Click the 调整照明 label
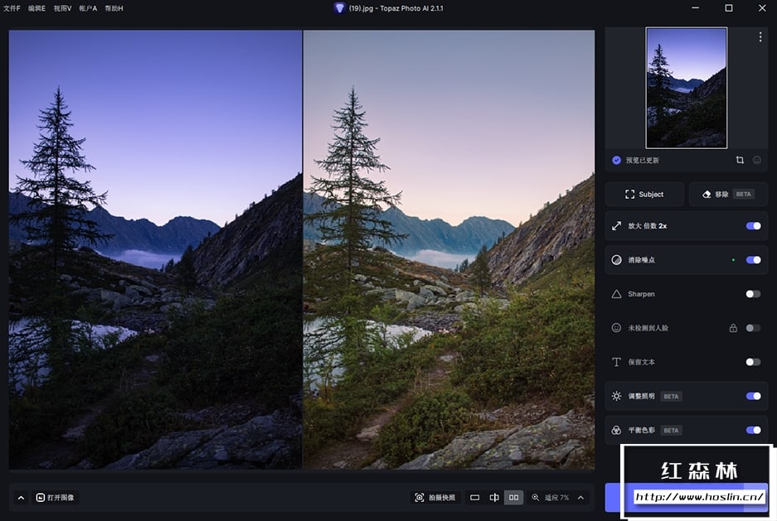This screenshot has height=521, width=777. (x=642, y=396)
